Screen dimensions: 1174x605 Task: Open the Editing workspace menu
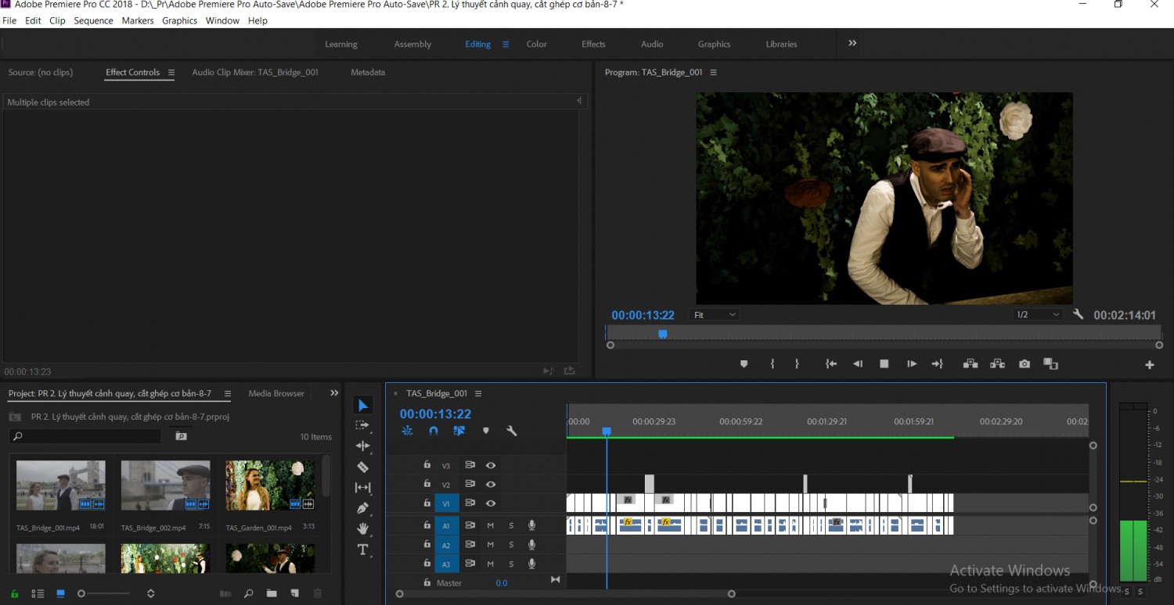coord(506,45)
